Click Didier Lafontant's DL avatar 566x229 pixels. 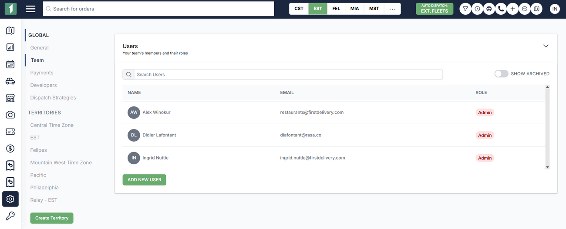click(134, 135)
